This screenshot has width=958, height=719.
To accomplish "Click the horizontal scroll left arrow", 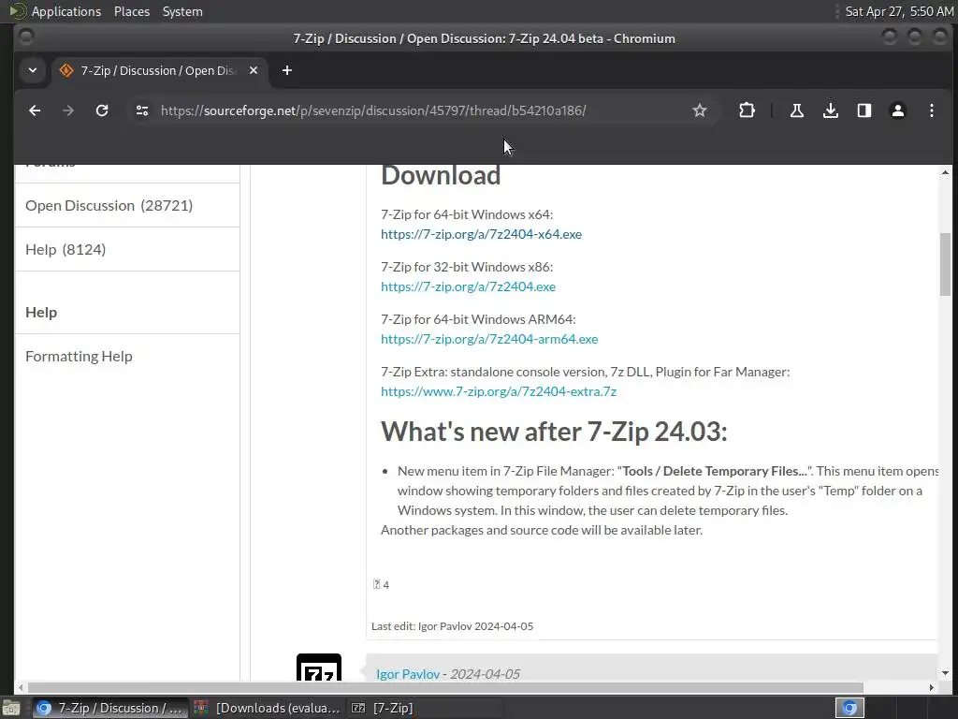I will coord(21,688).
